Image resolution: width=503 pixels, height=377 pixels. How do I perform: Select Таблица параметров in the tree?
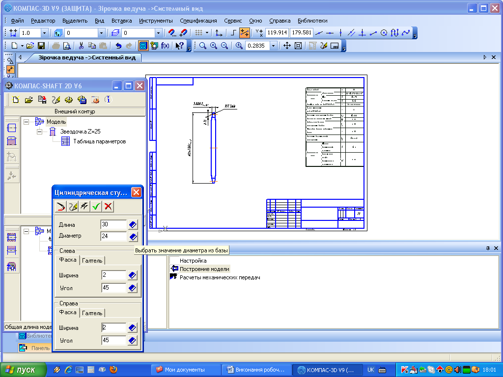click(99, 141)
